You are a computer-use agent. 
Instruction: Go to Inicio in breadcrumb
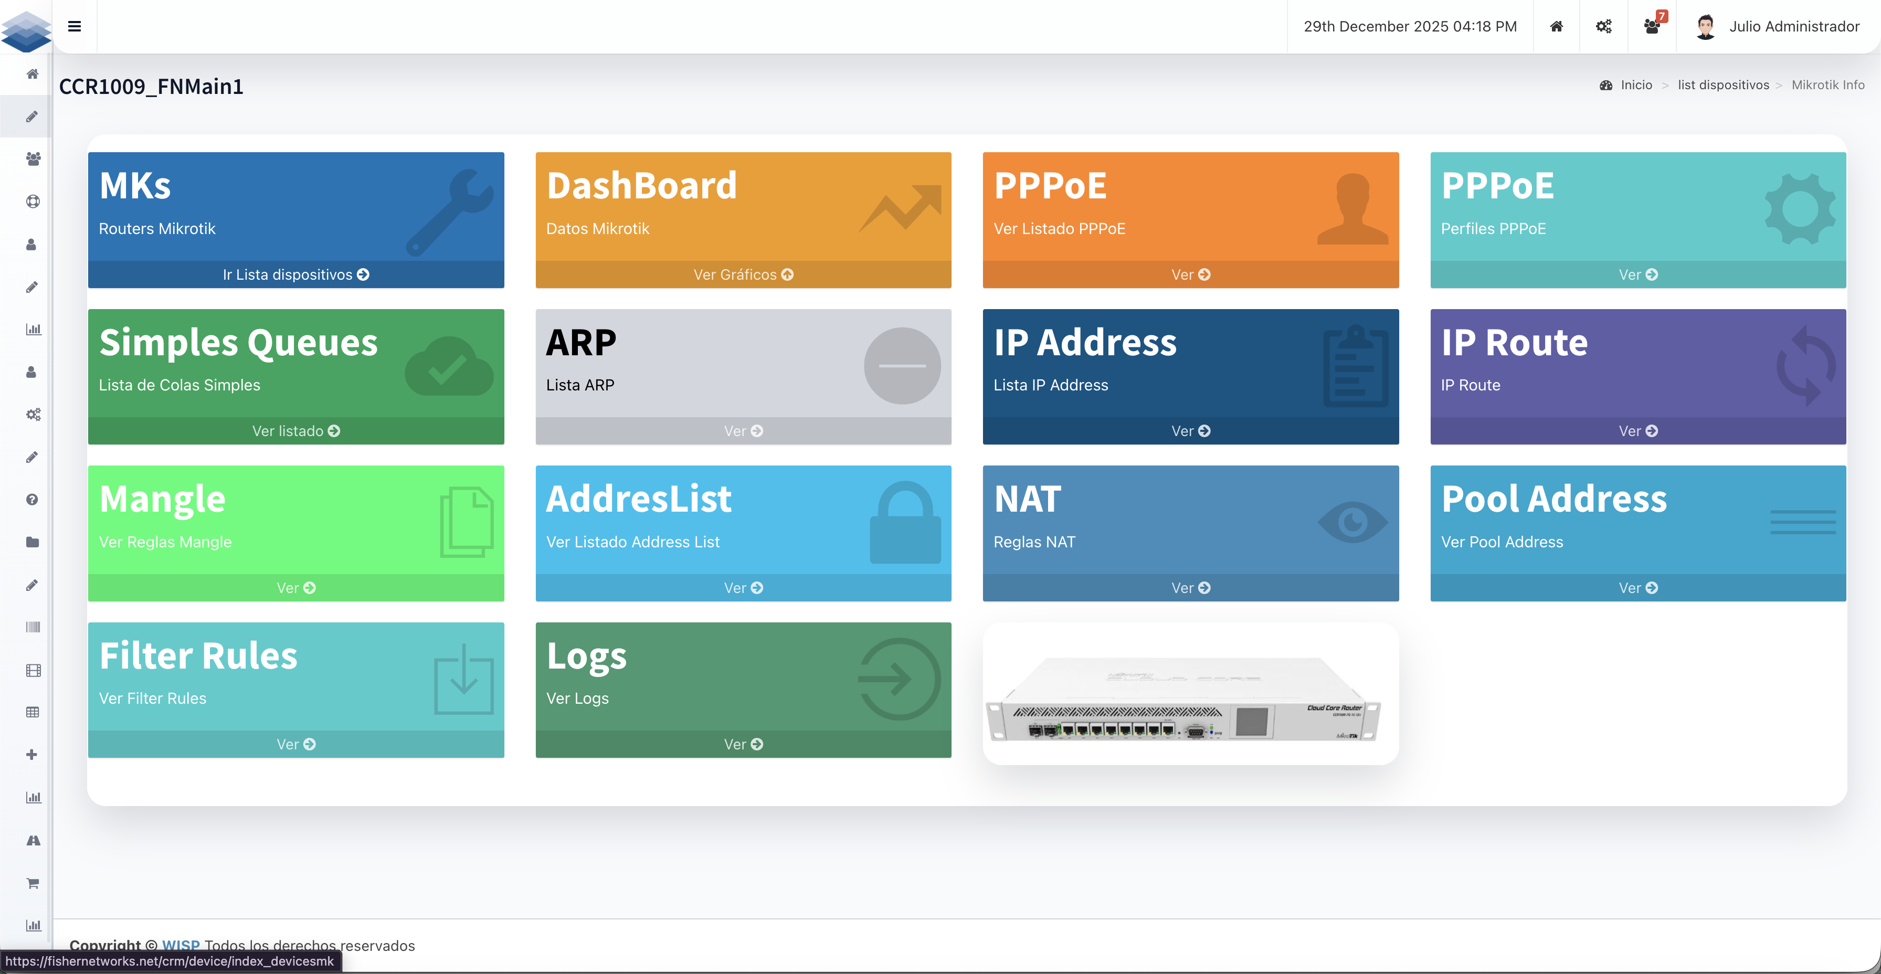click(1636, 84)
